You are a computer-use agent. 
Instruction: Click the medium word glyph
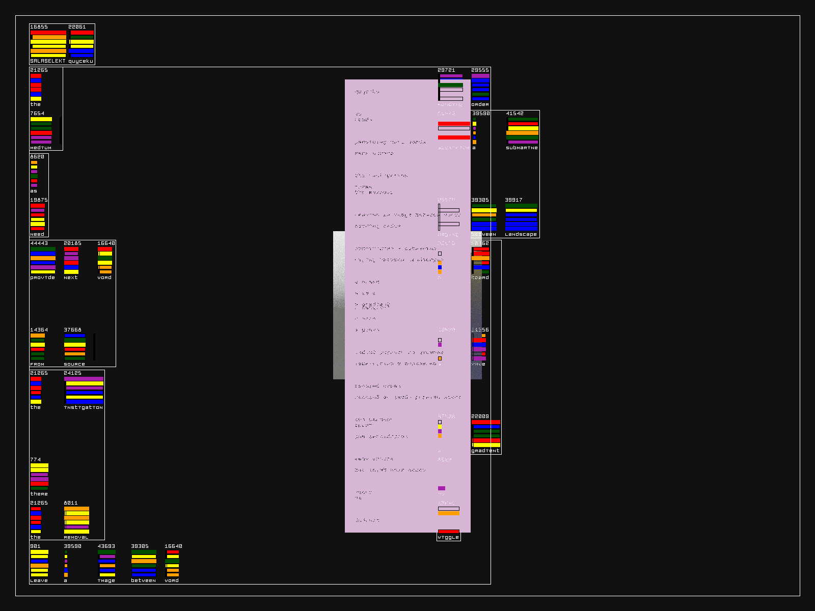click(41, 130)
